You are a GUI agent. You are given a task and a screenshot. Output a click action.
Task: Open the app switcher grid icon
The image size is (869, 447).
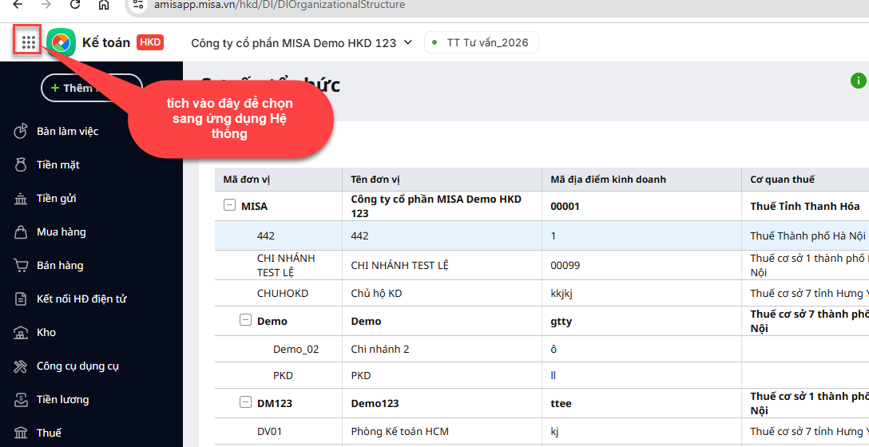[29, 42]
